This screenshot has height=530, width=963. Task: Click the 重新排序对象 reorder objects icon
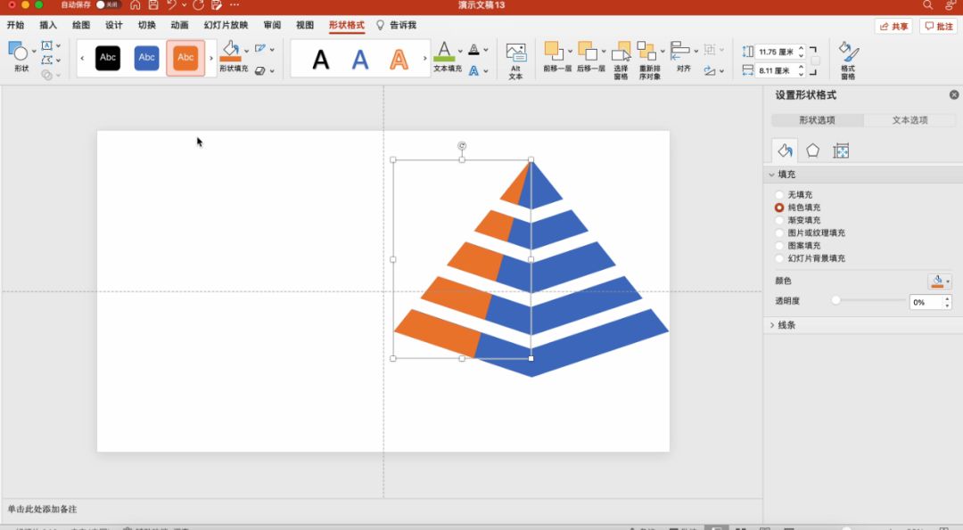646,51
